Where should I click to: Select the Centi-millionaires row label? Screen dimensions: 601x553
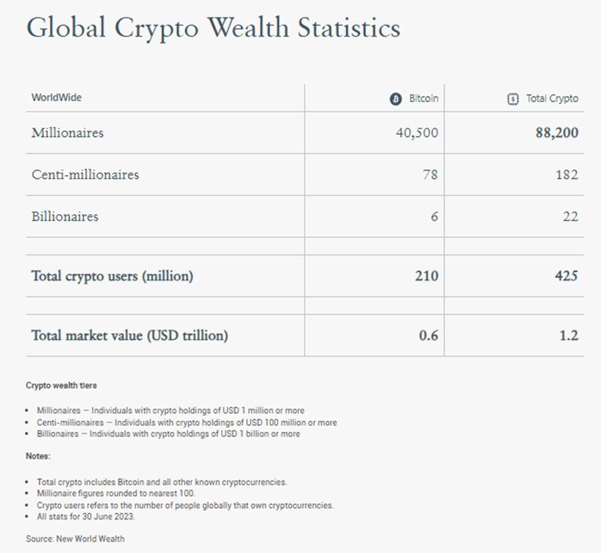coord(85,174)
